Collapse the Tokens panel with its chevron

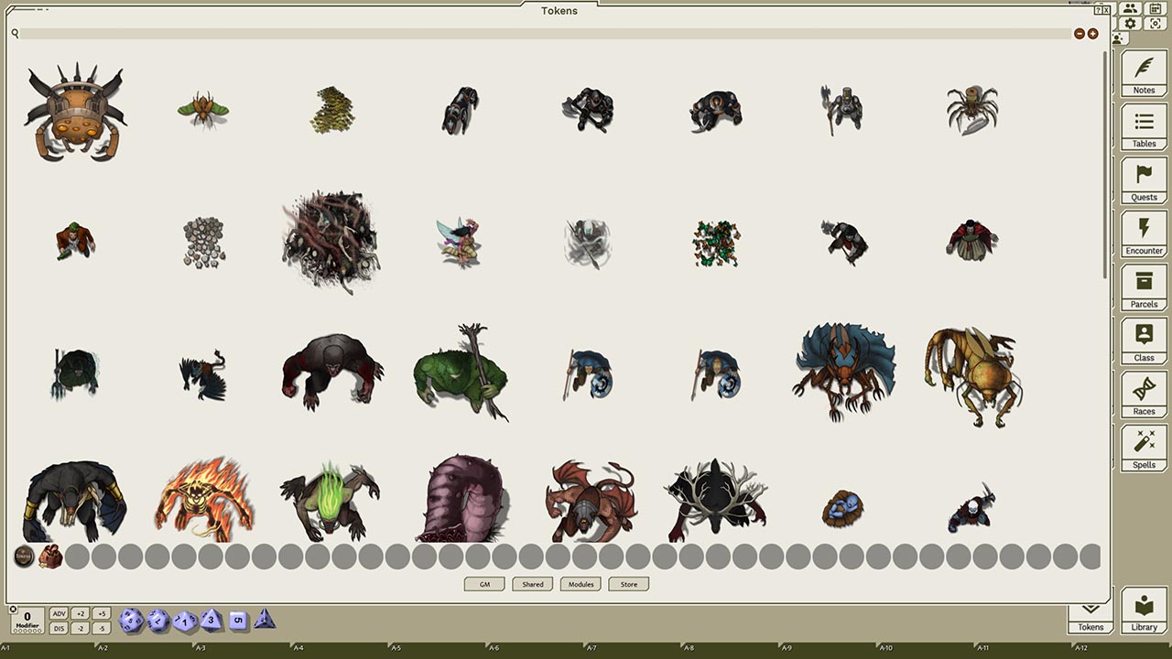1090,607
